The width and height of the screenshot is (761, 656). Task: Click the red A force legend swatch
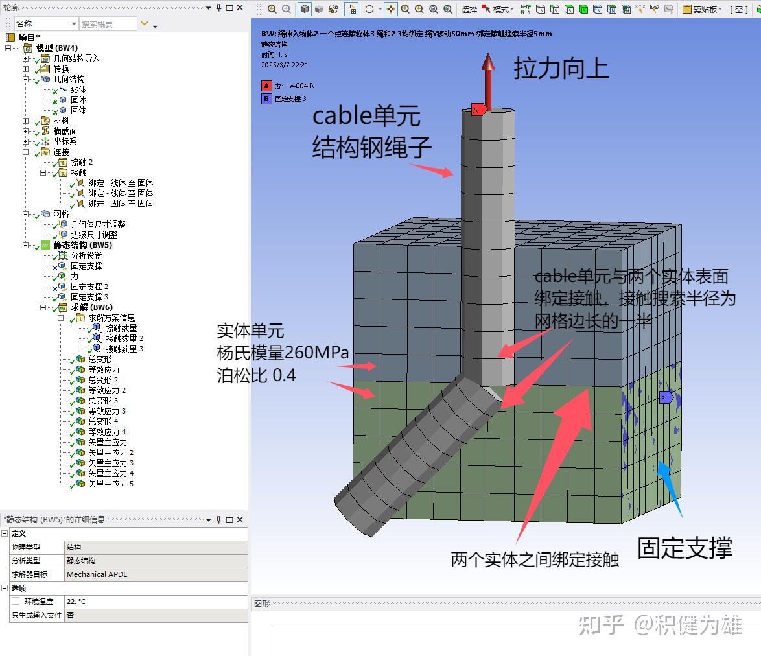(x=266, y=86)
